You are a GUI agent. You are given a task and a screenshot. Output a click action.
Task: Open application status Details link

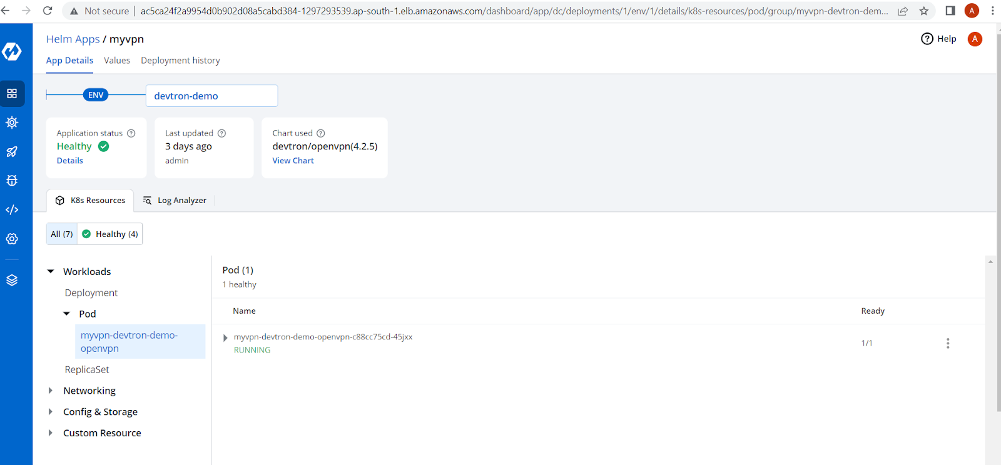69,161
